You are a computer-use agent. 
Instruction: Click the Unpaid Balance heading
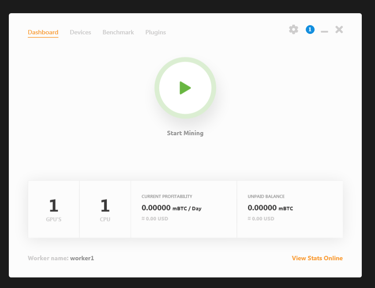[266, 196]
